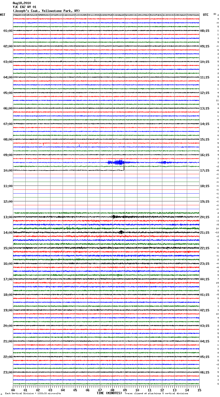This screenshot has width=220, height=397.
Task: Pick the 12:15 UTC time label
Action: click(x=205, y=93)
